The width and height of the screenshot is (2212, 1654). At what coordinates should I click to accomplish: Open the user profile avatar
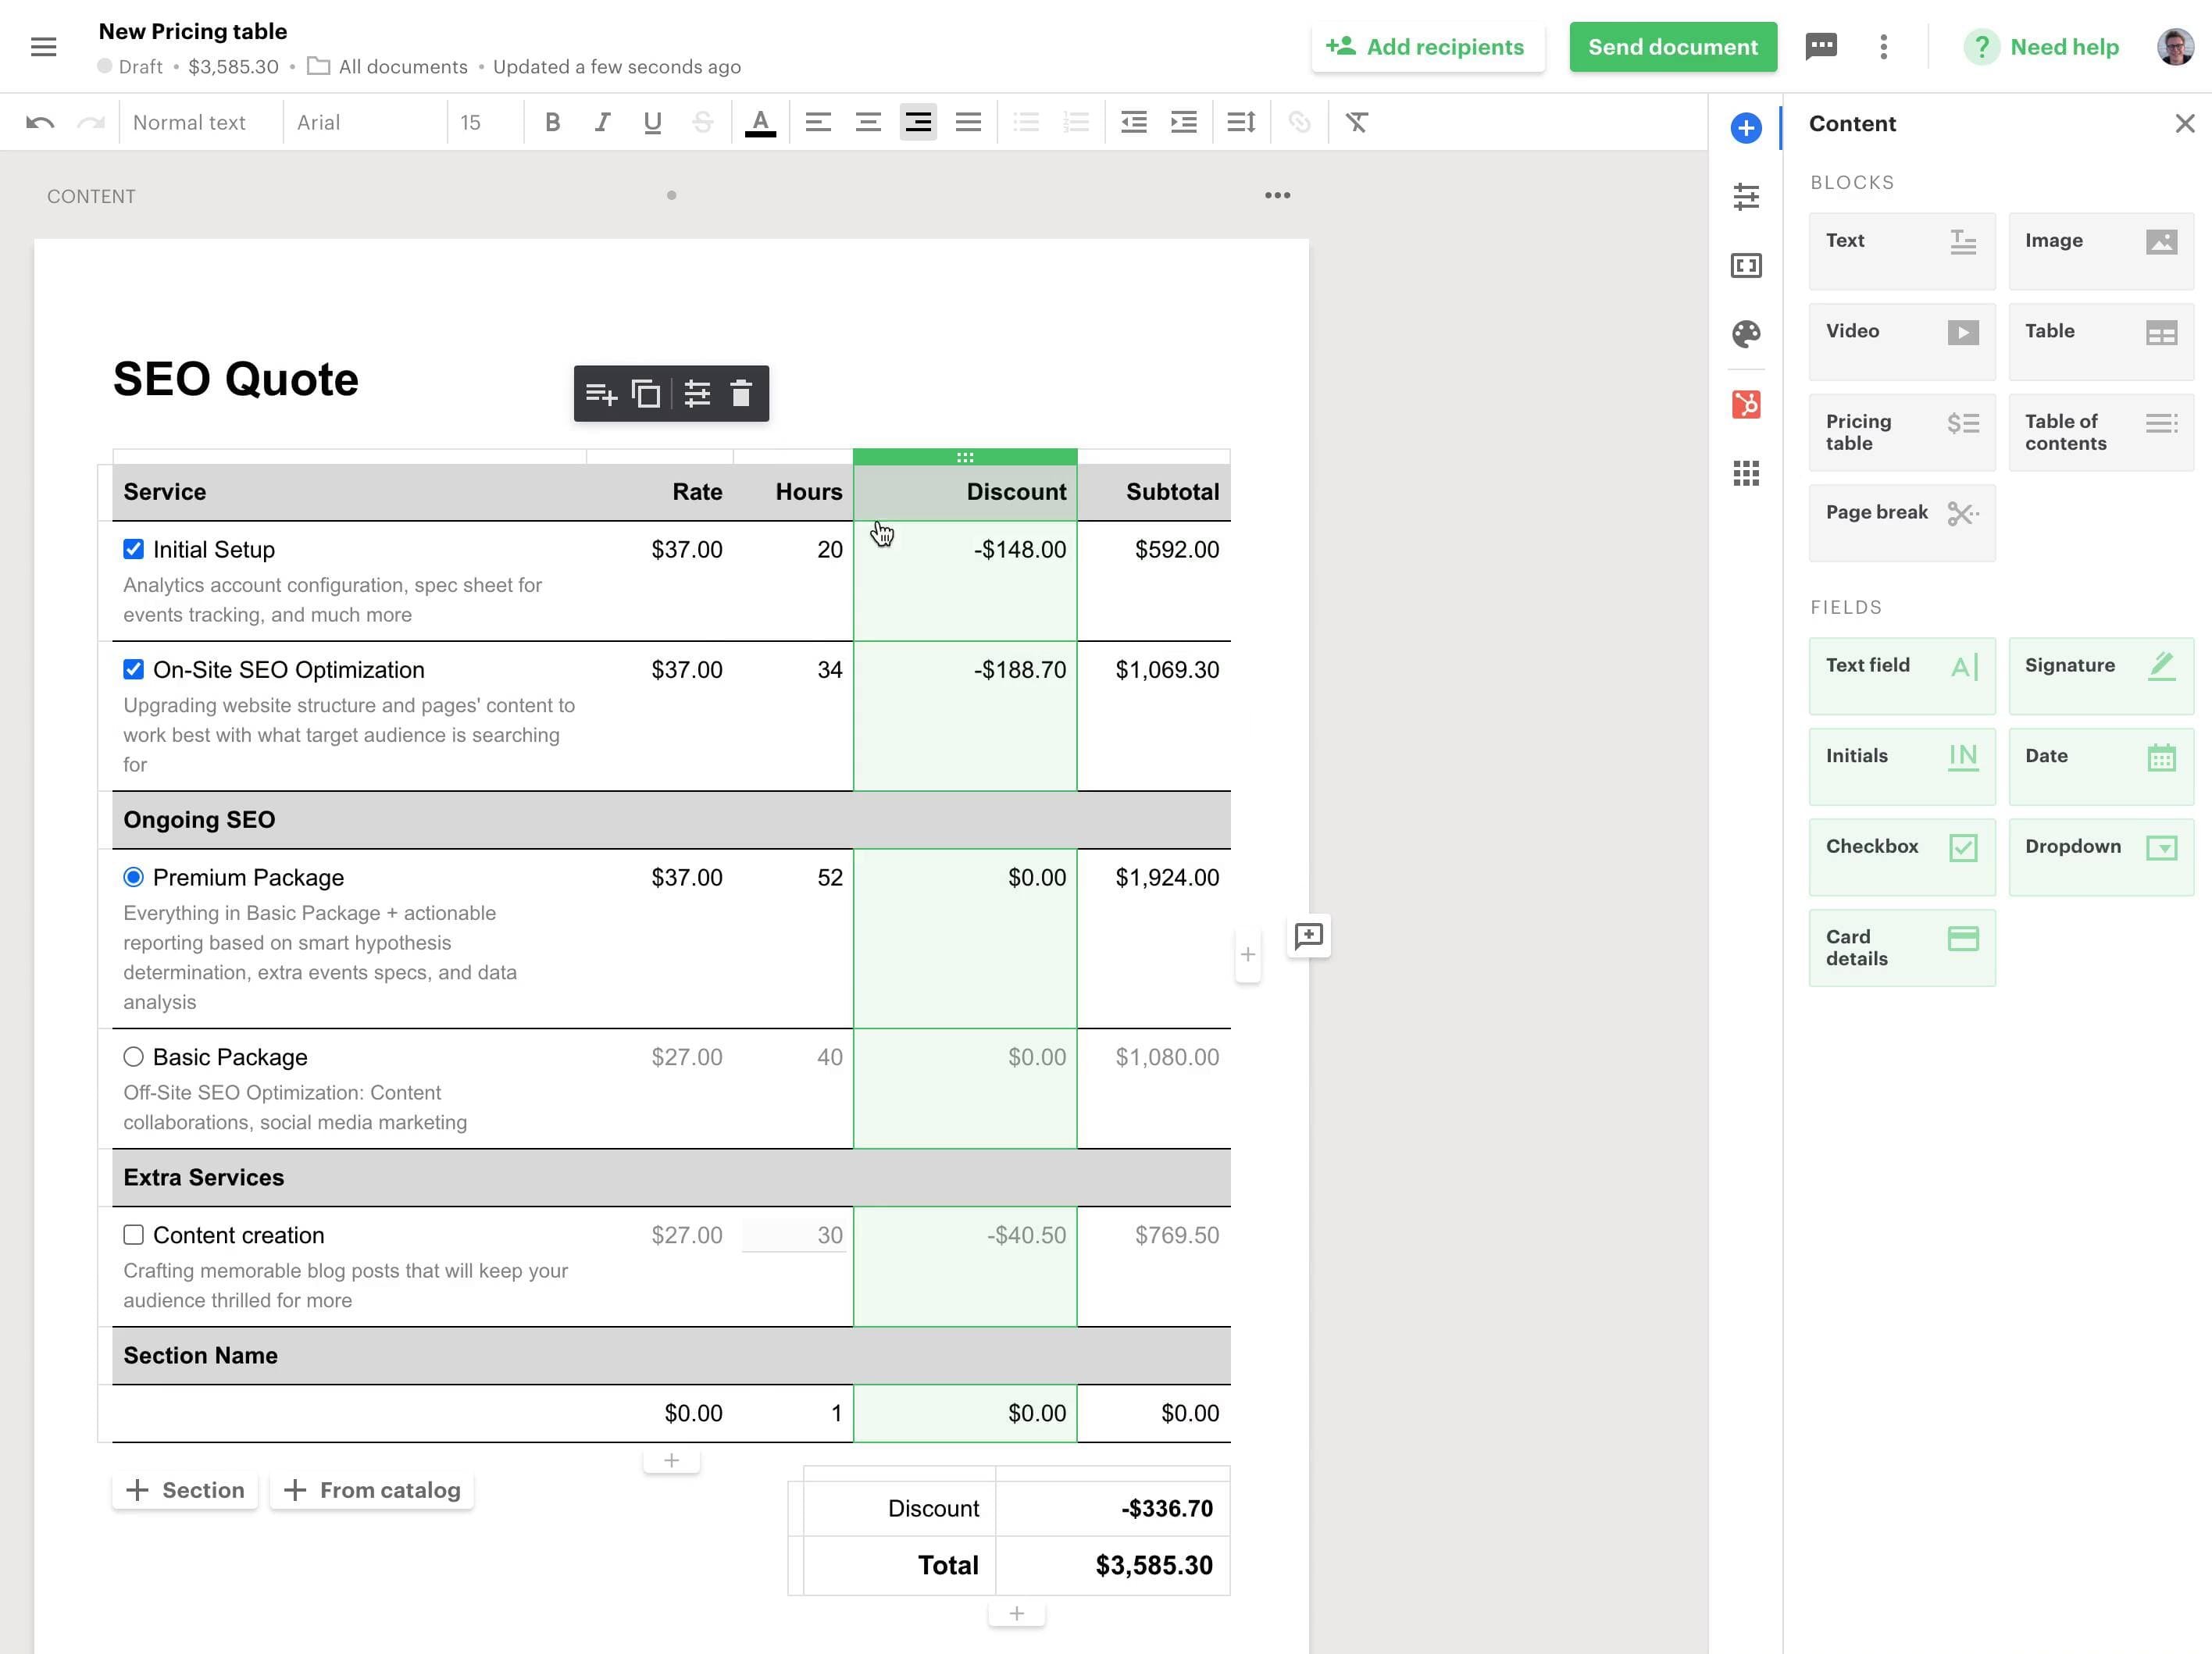pyautogui.click(x=2175, y=47)
